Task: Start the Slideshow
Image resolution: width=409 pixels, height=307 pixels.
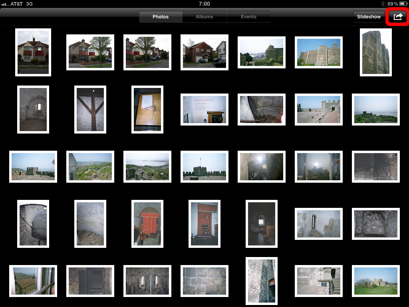Action: (369, 17)
